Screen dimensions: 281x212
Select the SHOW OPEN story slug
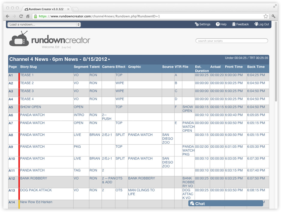(31, 107)
